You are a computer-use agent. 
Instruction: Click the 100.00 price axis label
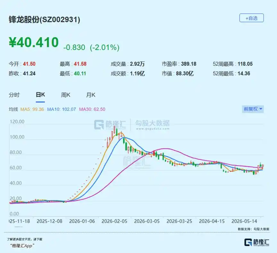(17, 137)
